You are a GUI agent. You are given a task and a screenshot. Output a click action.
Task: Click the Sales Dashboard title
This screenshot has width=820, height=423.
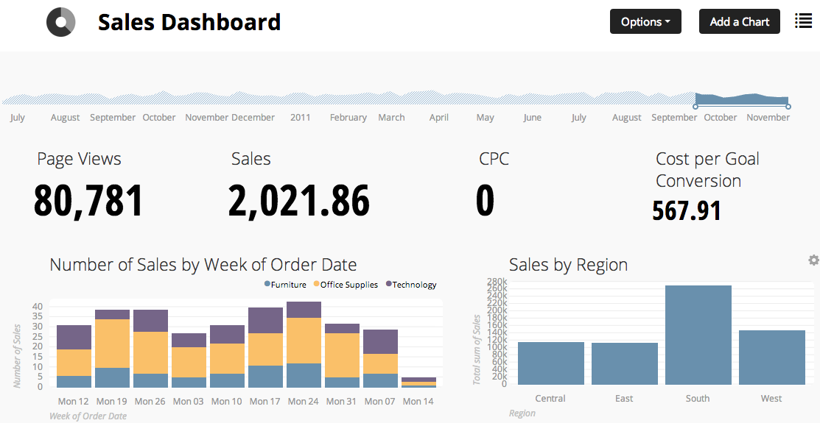[189, 22]
